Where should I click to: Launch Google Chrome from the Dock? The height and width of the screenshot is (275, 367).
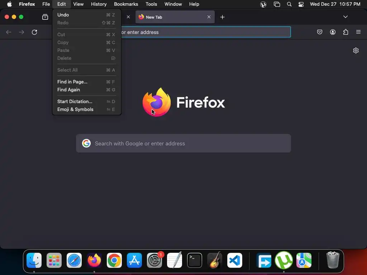[x=114, y=260]
